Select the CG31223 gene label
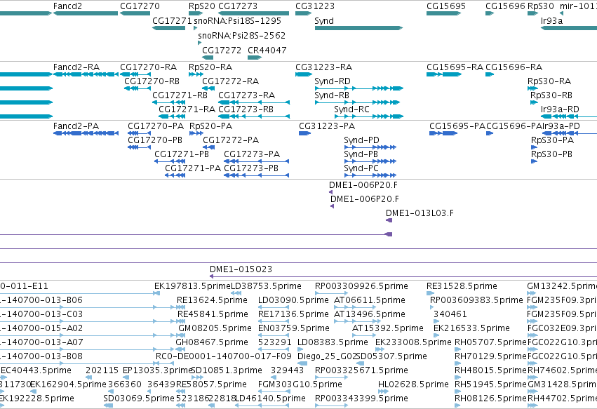 point(315,6)
